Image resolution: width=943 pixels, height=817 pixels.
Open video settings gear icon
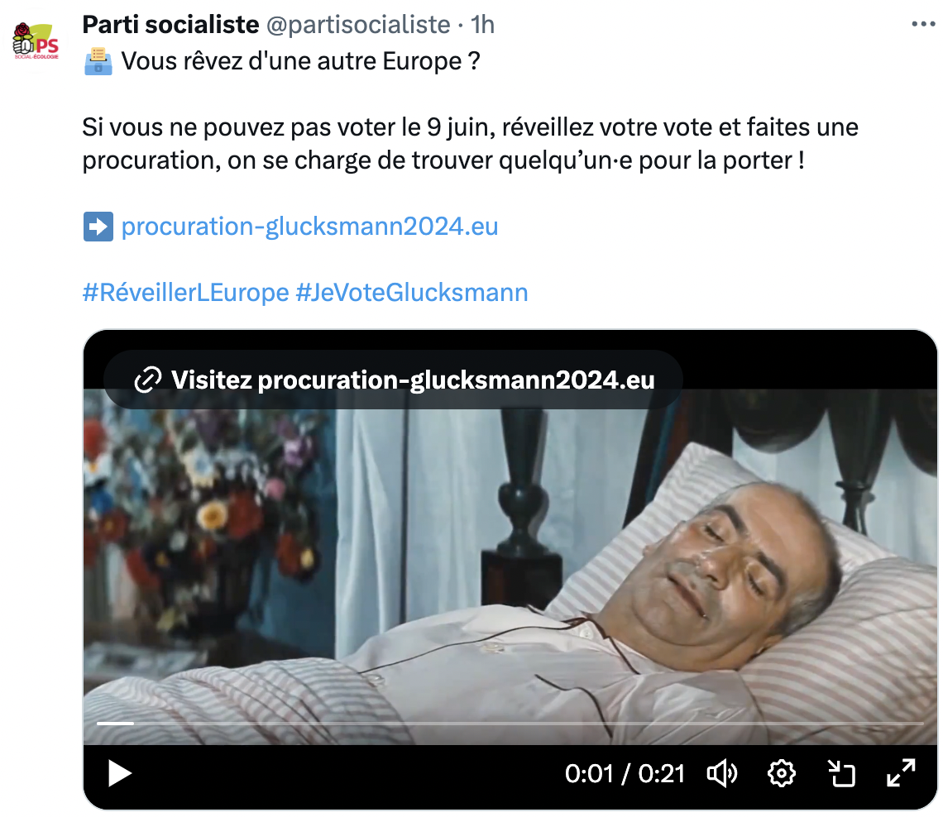781,773
